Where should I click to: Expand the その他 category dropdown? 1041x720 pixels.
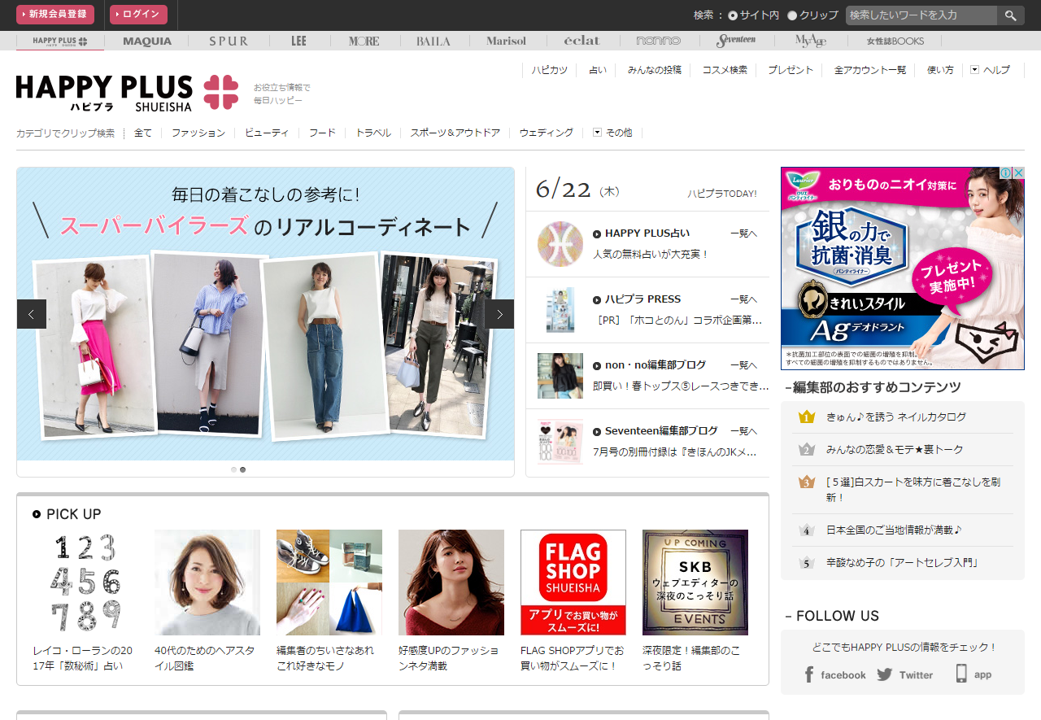[x=612, y=133]
